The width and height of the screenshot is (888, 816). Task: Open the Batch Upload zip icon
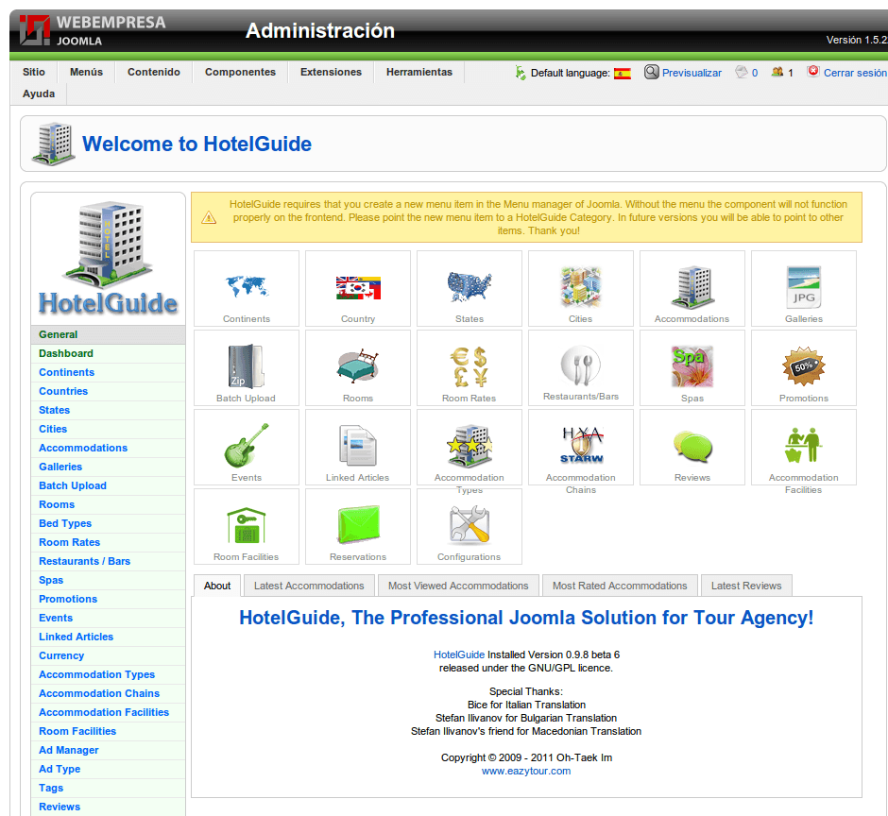click(x=247, y=366)
